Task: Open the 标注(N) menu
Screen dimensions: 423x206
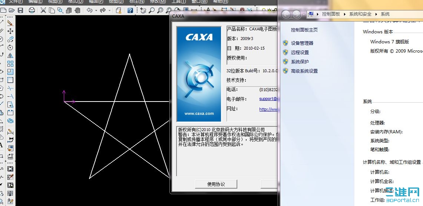Action: pos(137,1)
